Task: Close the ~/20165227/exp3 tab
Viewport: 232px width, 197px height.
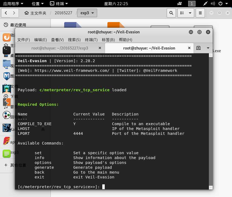Action: coord(100,48)
